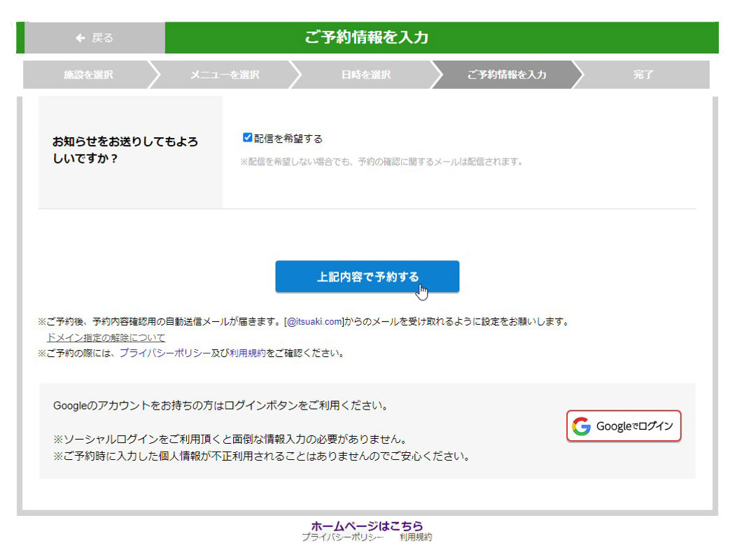Click the active ご予約情報を入力 step in breadcrumb

pos(506,75)
